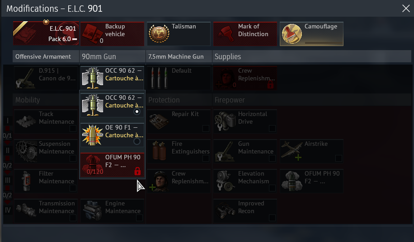
Task: Click the Camouflage progress bar
Action: click(323, 42)
